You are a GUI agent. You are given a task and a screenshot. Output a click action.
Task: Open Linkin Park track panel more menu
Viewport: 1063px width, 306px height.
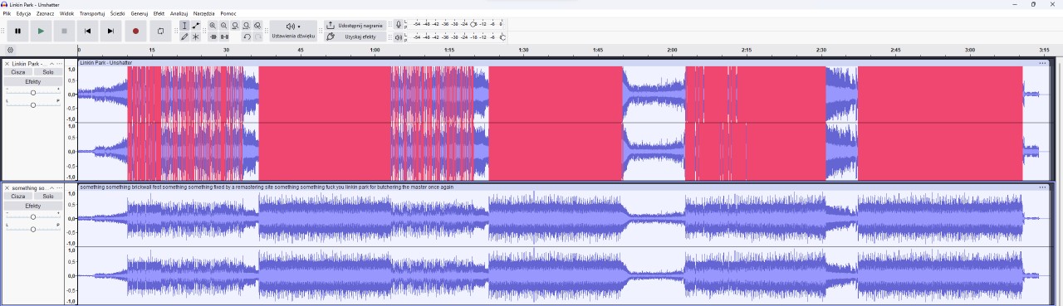click(59, 64)
